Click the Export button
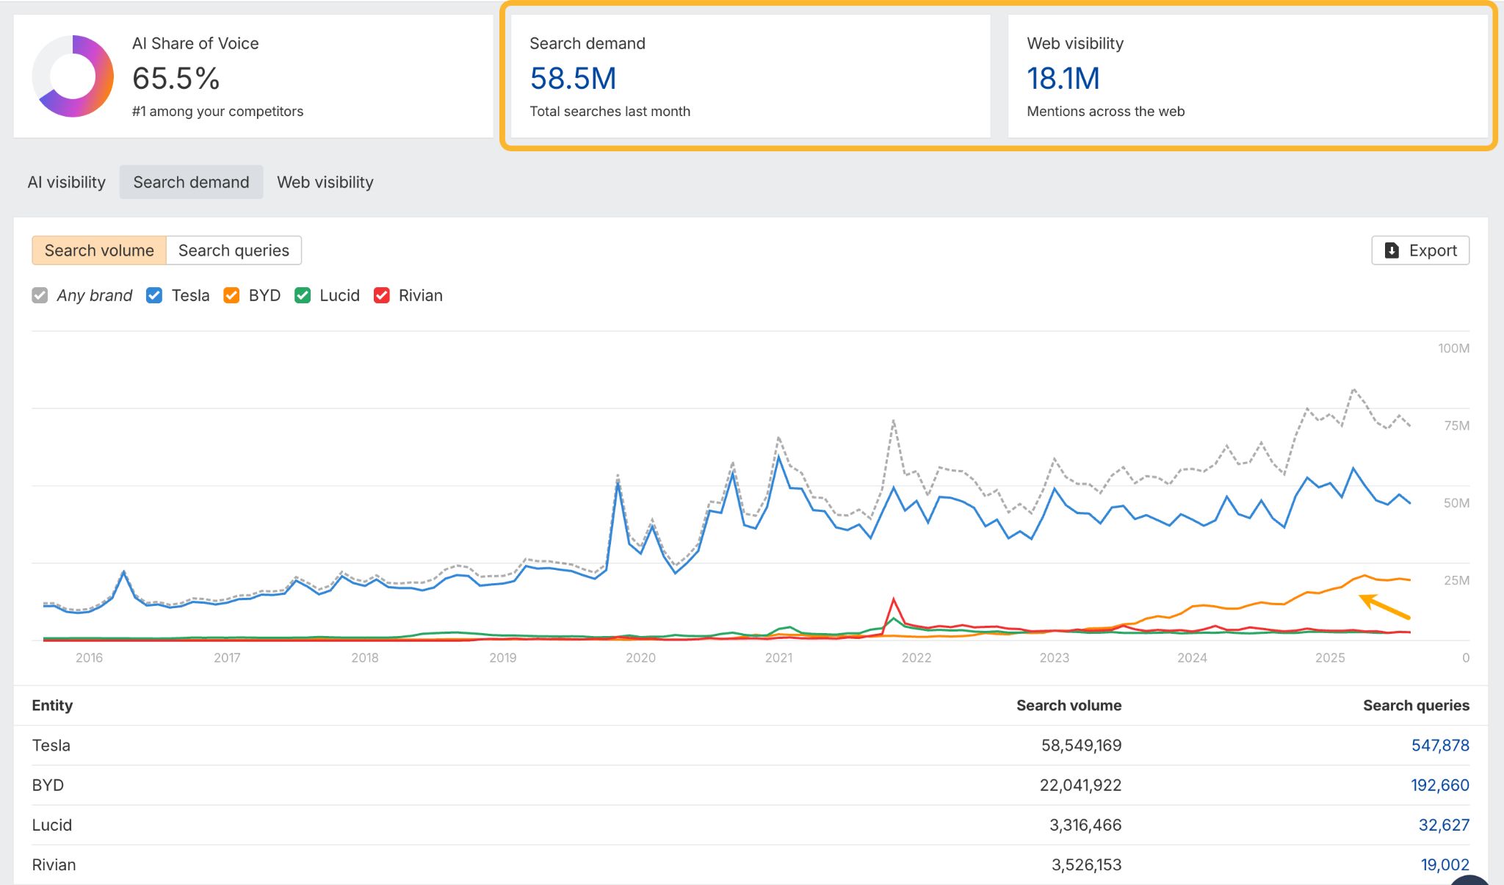 [x=1420, y=250]
